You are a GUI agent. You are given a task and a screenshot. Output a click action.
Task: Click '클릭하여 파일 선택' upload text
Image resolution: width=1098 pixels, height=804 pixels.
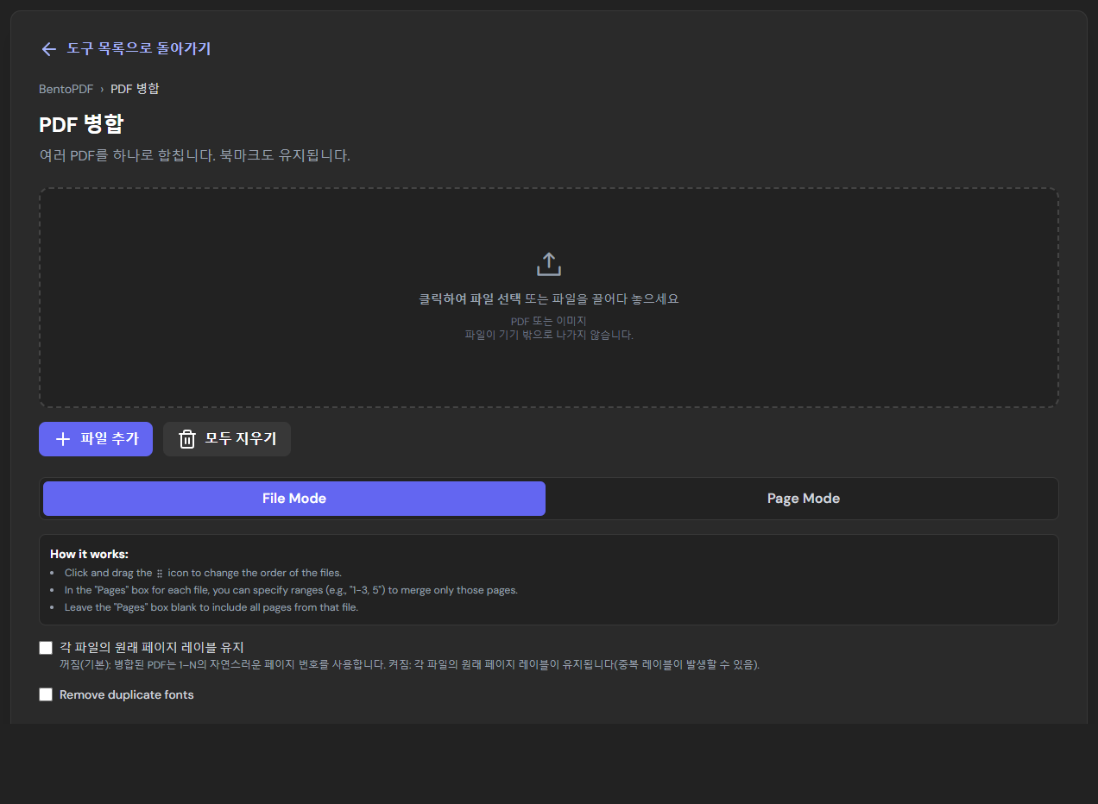tap(470, 299)
